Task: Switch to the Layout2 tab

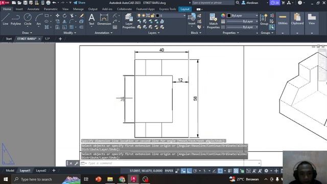Action: [x=41, y=171]
